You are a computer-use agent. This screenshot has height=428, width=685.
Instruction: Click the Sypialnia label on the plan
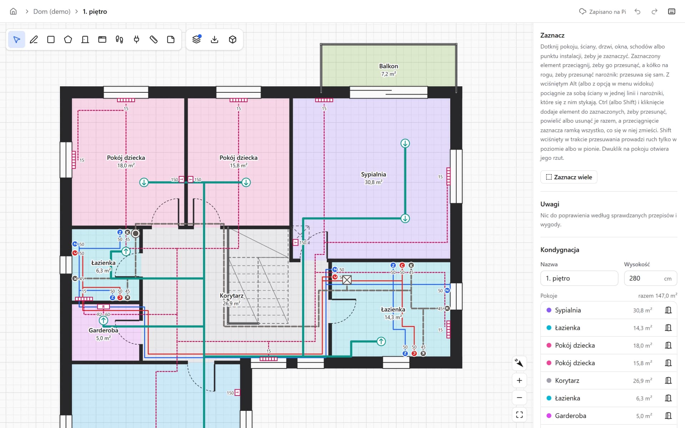pos(373,174)
